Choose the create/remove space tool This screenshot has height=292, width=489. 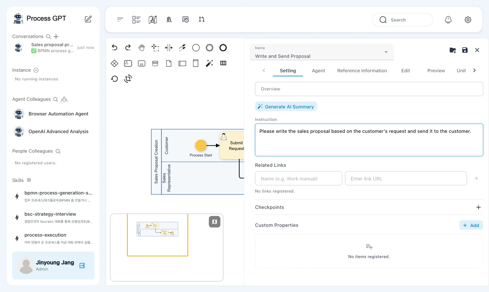coord(169,48)
